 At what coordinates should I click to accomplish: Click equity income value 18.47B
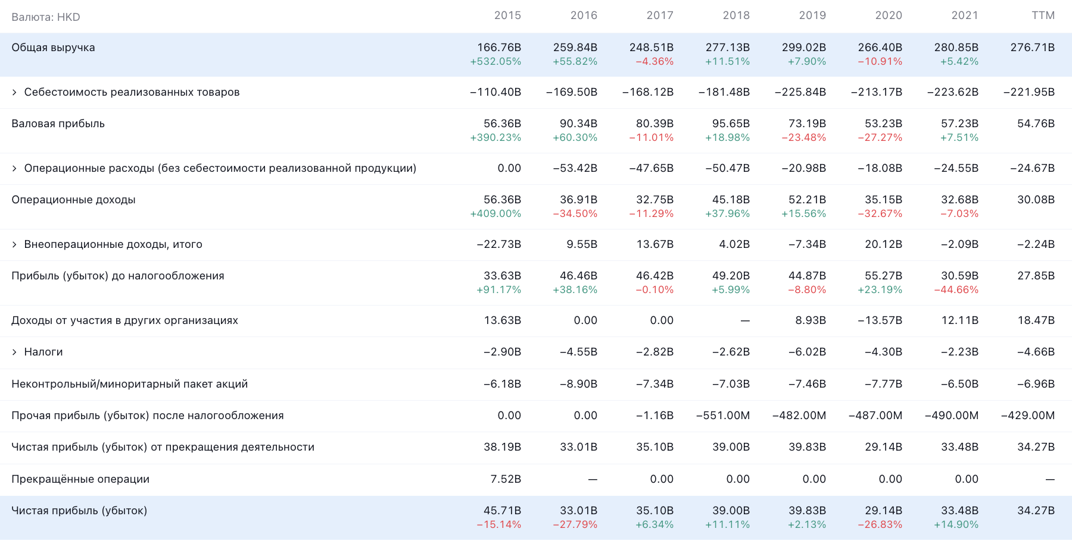[x=1036, y=320]
